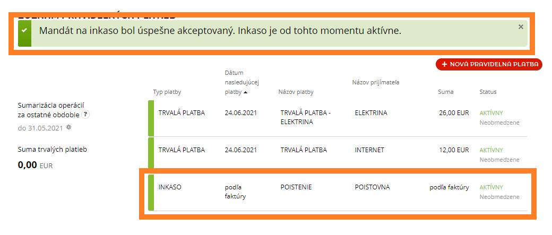This screenshot has width=552, height=235.
Task: Click the Názov platby column header
Action: coord(296,92)
